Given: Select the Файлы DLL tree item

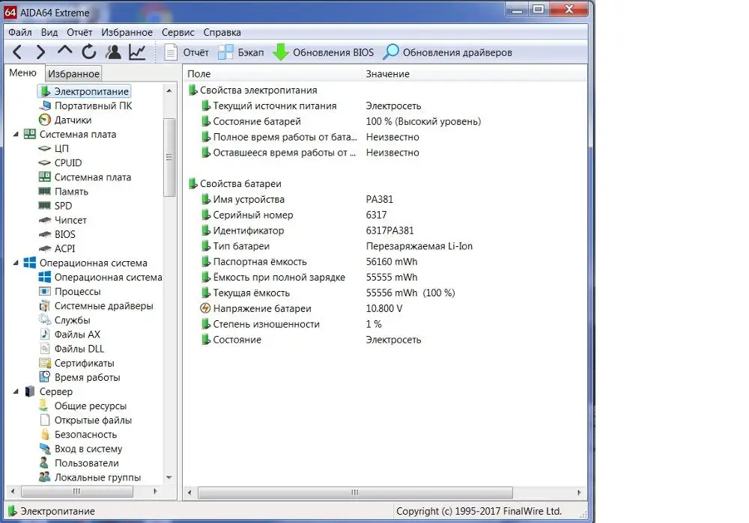Looking at the screenshot, I should pyautogui.click(x=72, y=349).
